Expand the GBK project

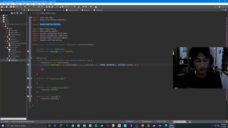(x=1, y=15)
